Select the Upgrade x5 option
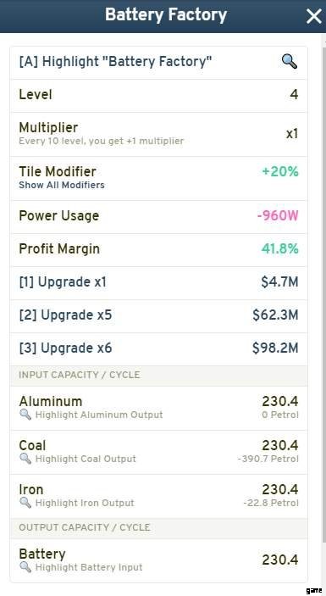The height and width of the screenshot is (596, 326). (x=158, y=315)
